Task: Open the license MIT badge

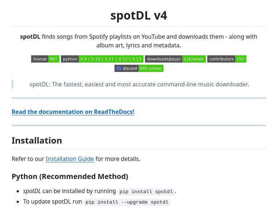Action: (45, 59)
